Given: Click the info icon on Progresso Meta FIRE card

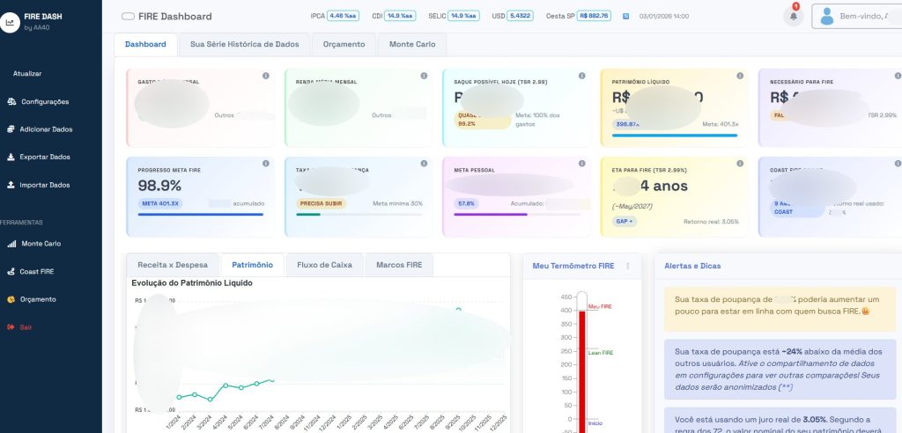Looking at the screenshot, I should point(265,165).
